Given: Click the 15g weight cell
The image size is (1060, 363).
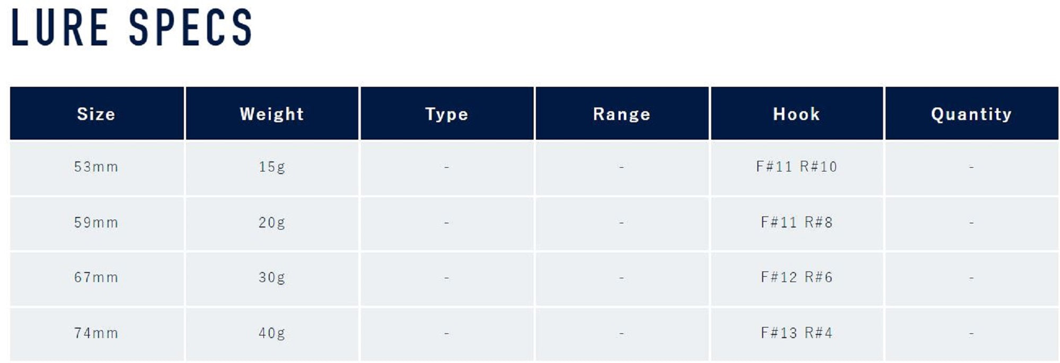Looking at the screenshot, I should (x=272, y=167).
